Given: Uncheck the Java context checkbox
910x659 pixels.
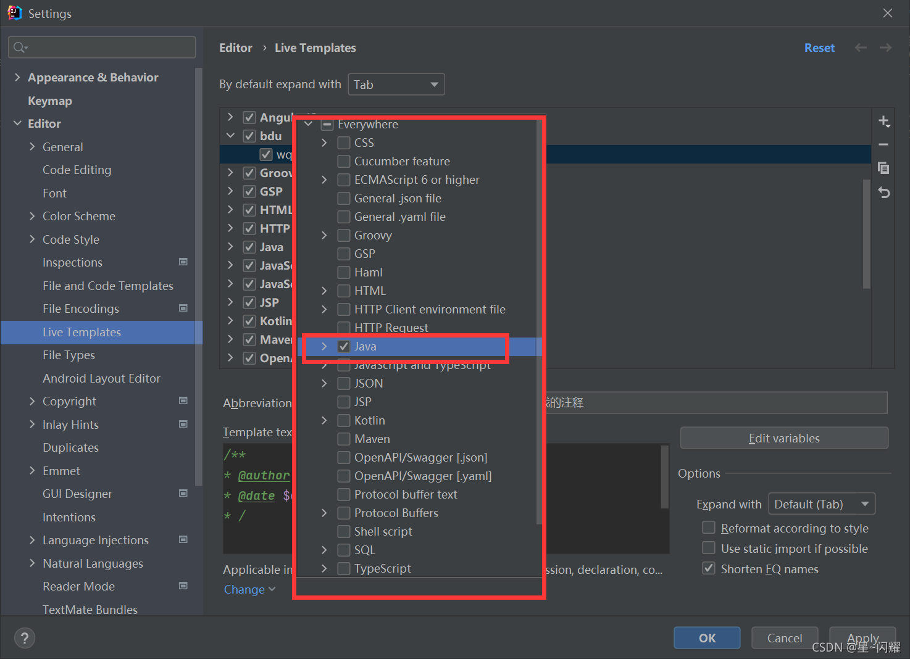Looking at the screenshot, I should pyautogui.click(x=344, y=346).
